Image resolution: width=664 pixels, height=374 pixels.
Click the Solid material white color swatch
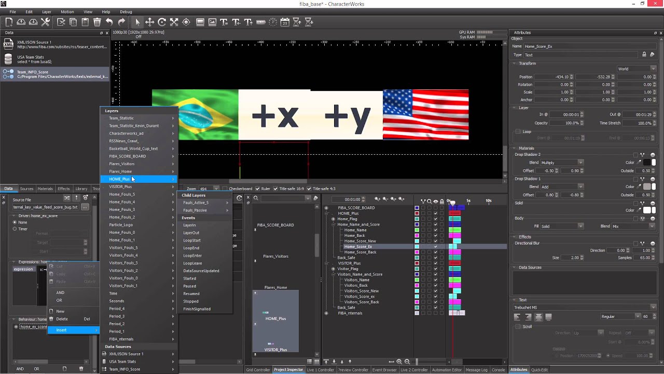(x=647, y=210)
